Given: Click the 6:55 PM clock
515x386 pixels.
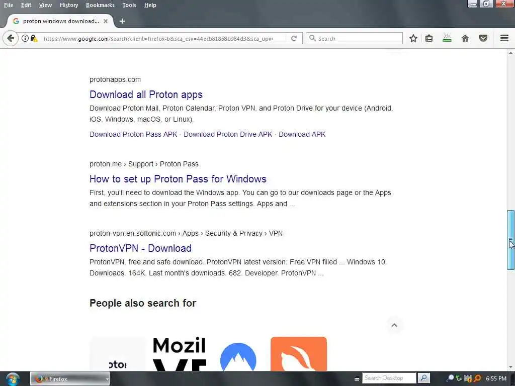Looking at the screenshot, I should 496,378.
